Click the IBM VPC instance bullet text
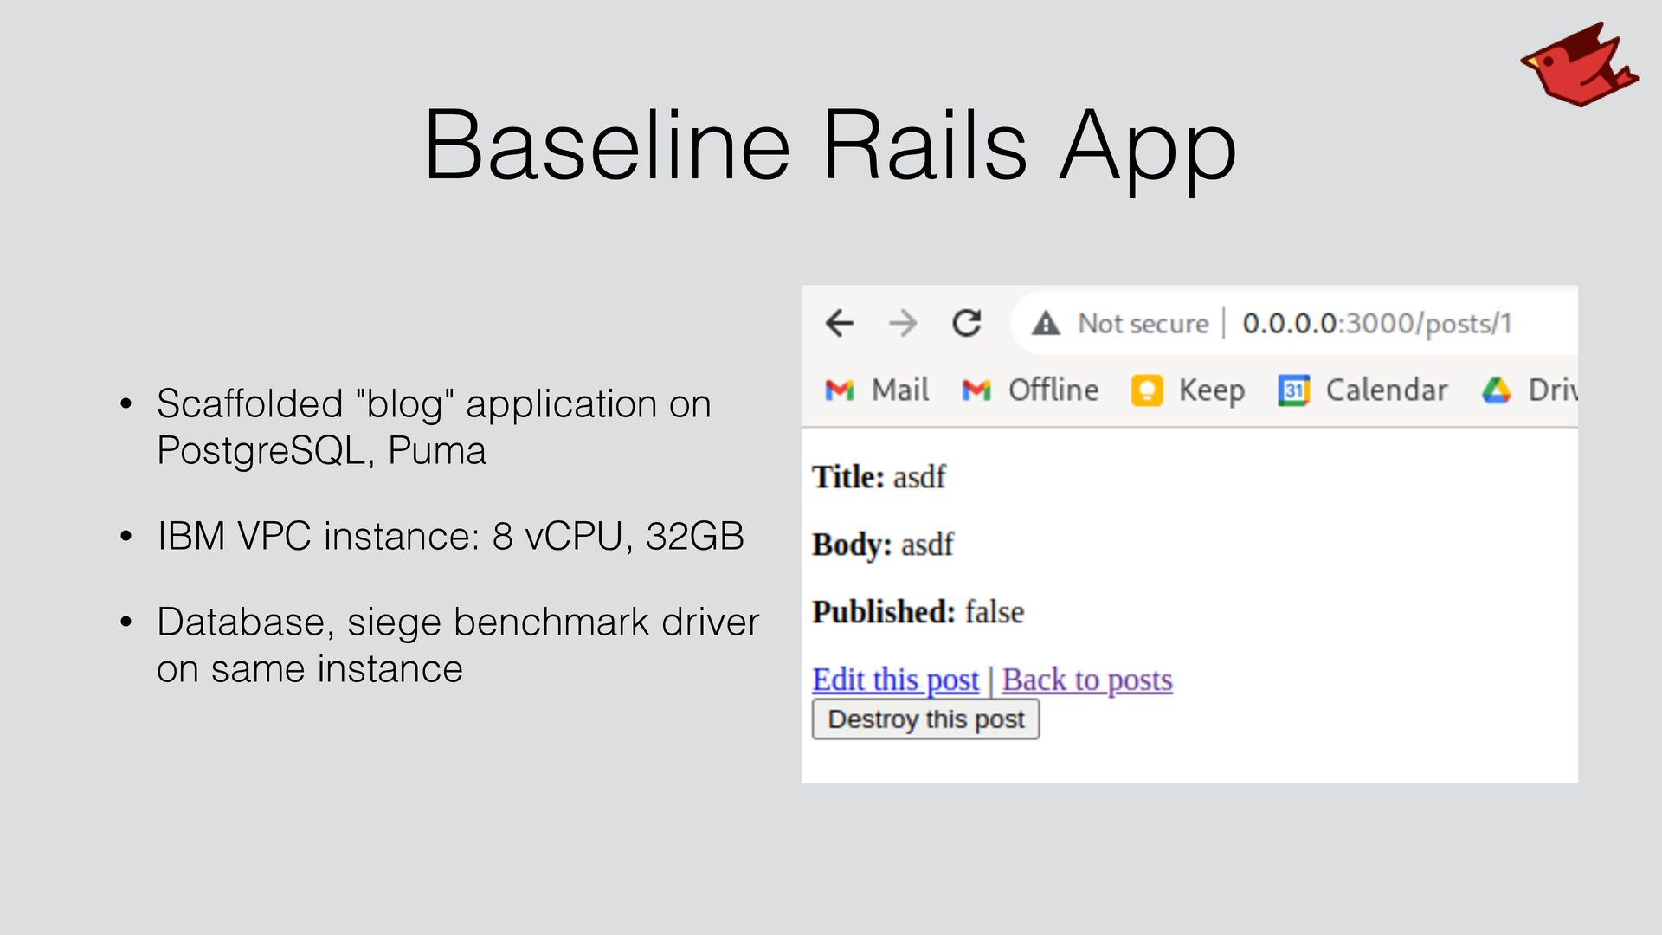Viewport: 1662px width, 935px height. click(x=450, y=536)
